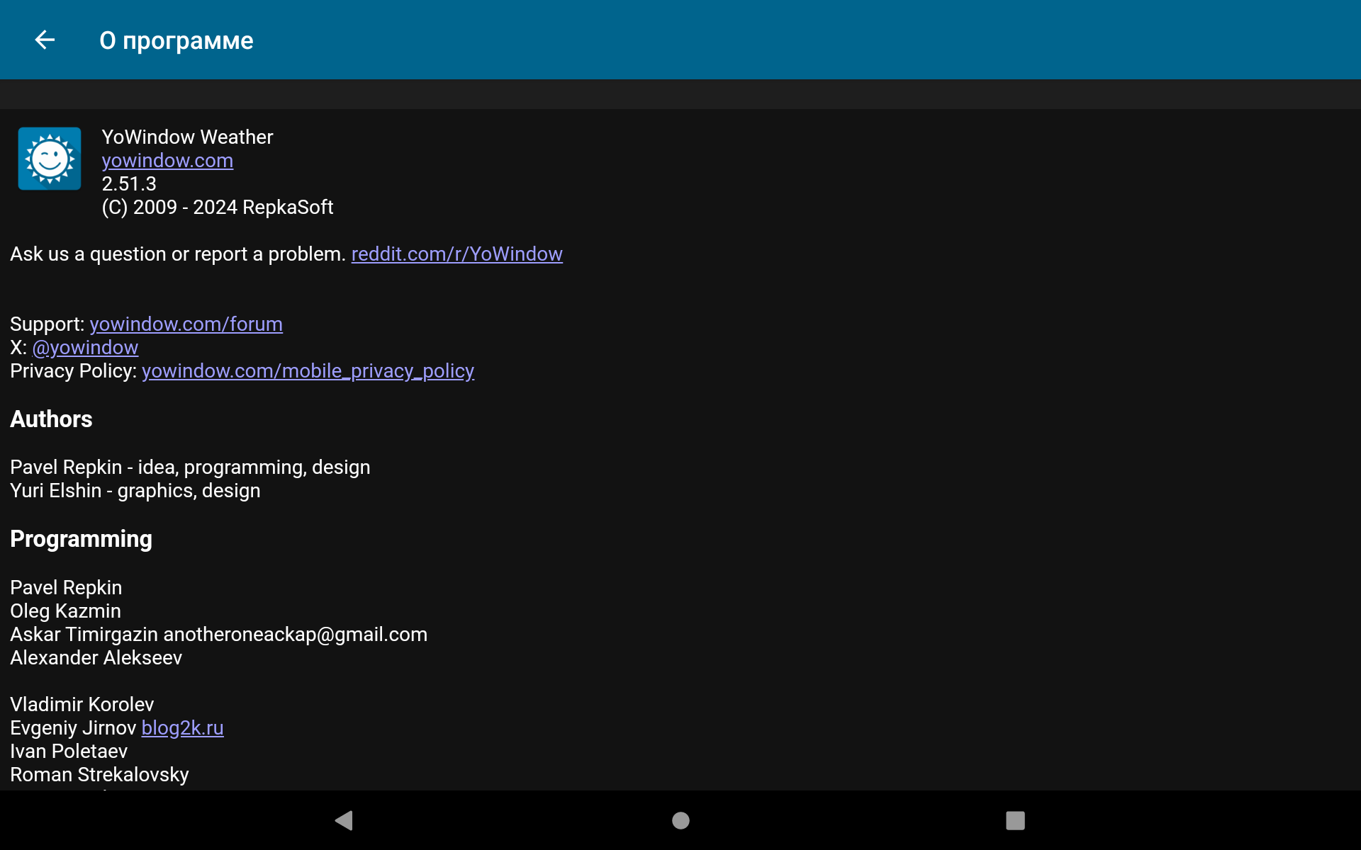The height and width of the screenshot is (850, 1361).
Task: Tap the "Programming" heading
Action: point(82,539)
